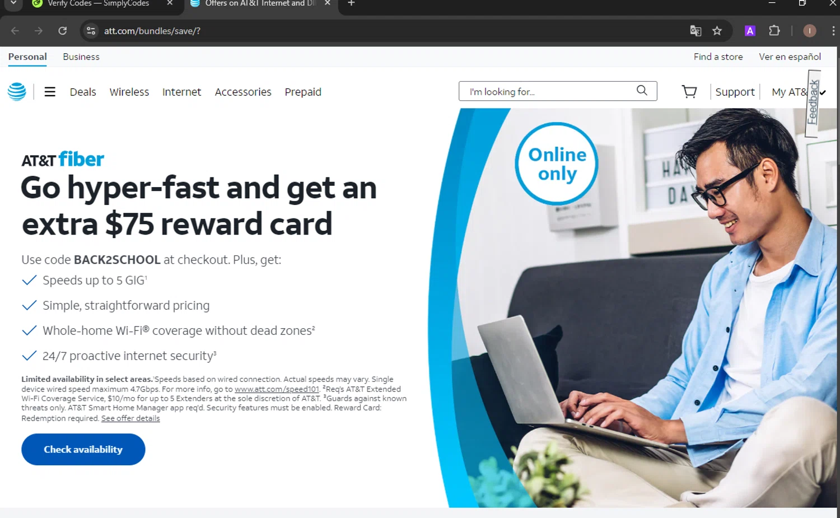Switch to the Business tab

click(81, 57)
